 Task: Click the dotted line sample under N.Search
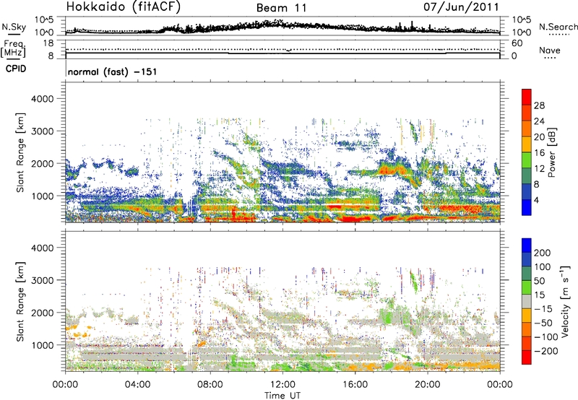[x=559, y=35]
